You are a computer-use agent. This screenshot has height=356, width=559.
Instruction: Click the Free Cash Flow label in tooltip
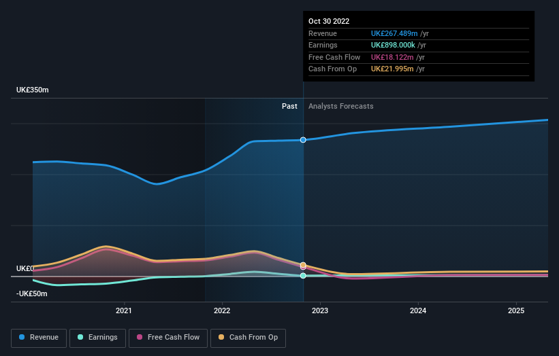click(x=334, y=57)
